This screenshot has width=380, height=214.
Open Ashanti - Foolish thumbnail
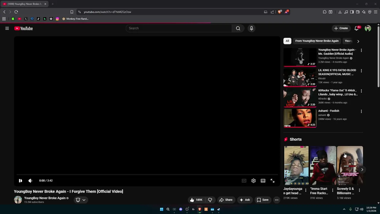point(300,118)
